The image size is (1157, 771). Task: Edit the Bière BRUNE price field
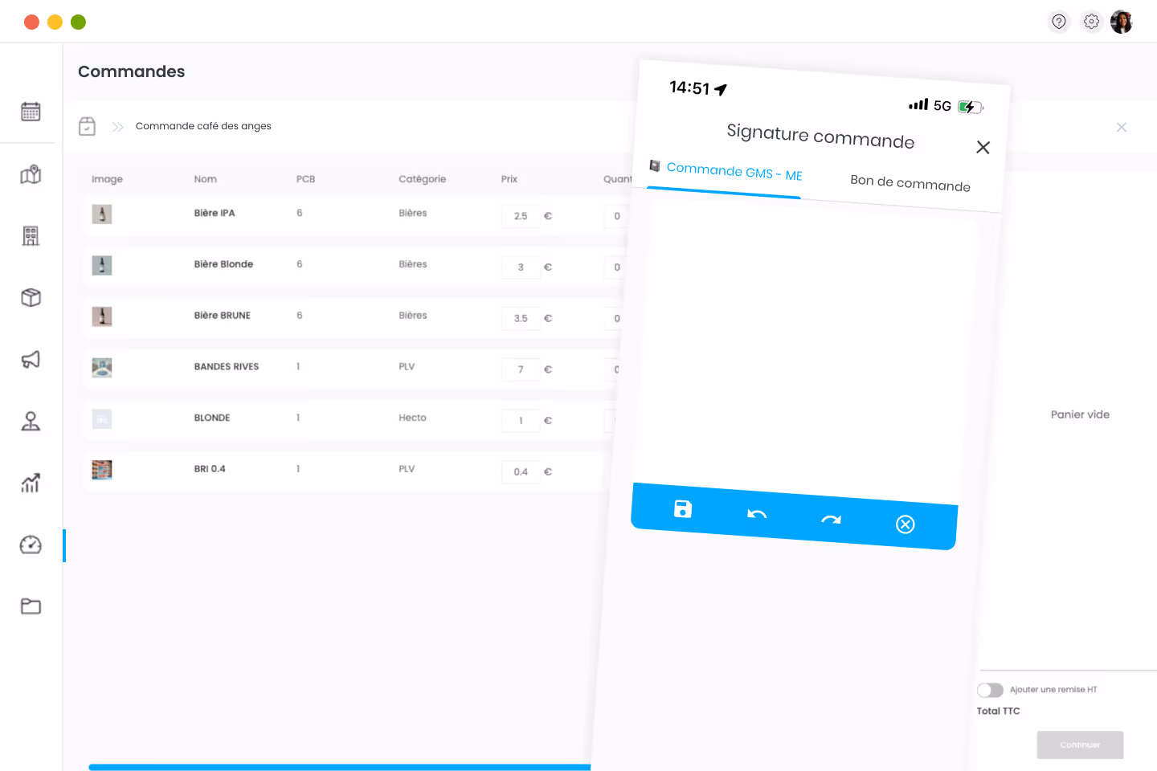tap(521, 318)
